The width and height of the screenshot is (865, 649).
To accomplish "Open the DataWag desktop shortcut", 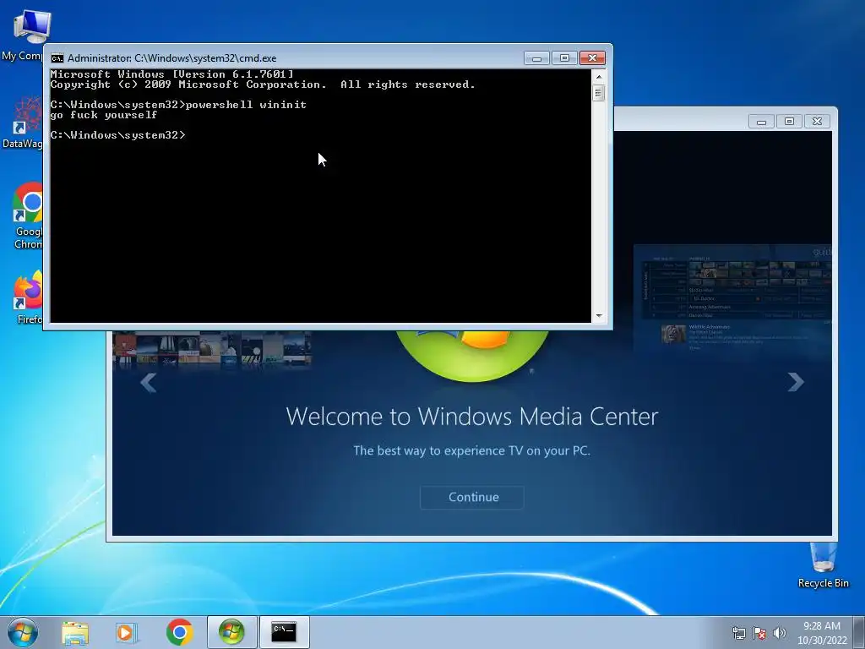I will pos(24,123).
